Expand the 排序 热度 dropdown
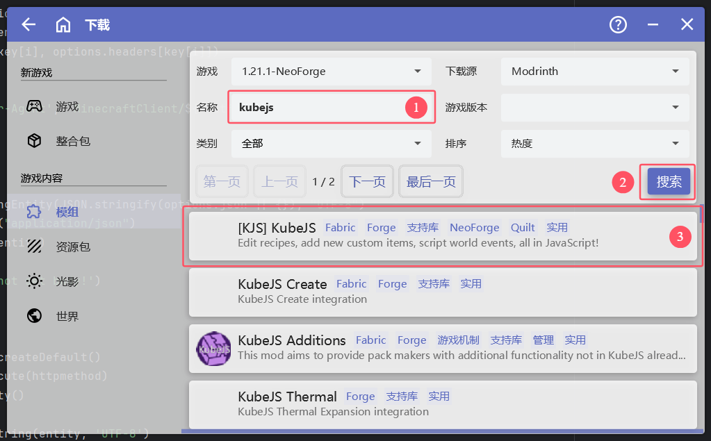Image resolution: width=711 pixels, height=441 pixels. click(x=595, y=144)
